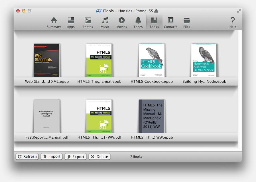The height and width of the screenshot is (182, 256).
Task: Select the HTML5 Missing Manual epub cover
Action: [99, 60]
